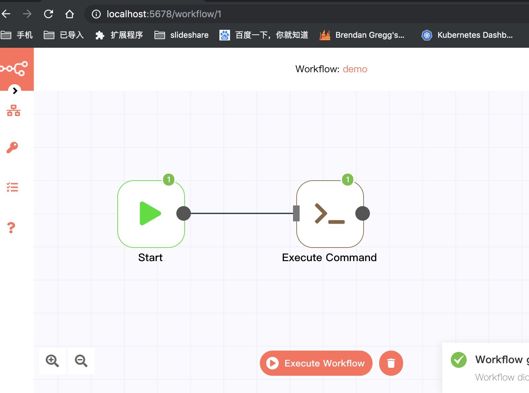Open the Executions list icon
Image resolution: width=529 pixels, height=393 pixels.
tap(13, 187)
